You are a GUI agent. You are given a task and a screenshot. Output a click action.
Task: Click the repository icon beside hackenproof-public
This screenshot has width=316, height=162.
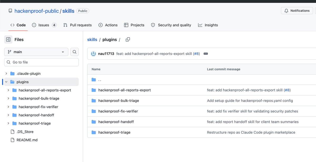click(10, 11)
